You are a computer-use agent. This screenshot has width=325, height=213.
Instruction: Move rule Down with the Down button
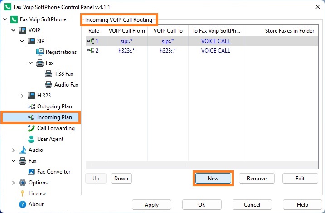pyautogui.click(x=121, y=179)
